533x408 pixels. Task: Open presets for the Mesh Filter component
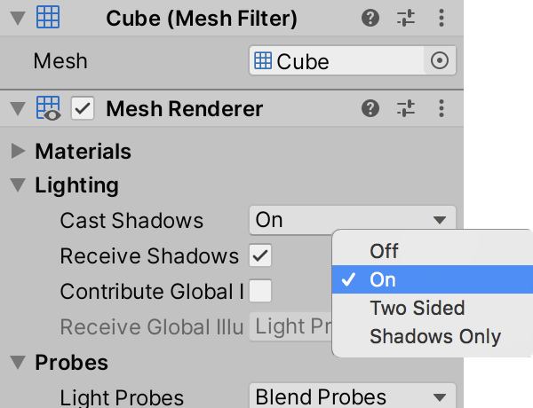point(406,19)
